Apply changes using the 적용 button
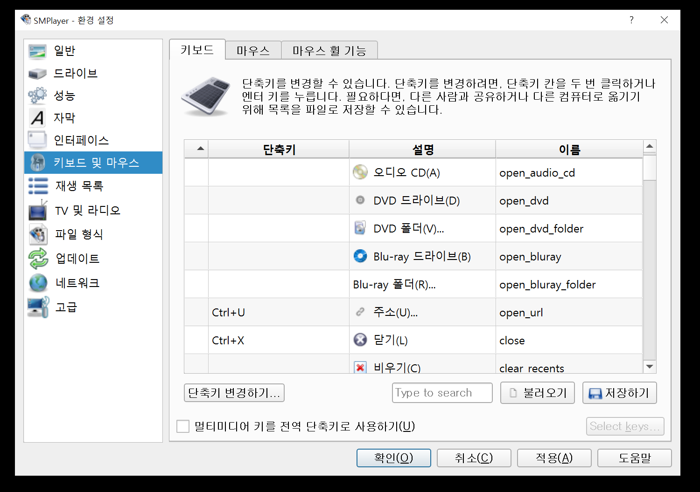This screenshot has height=492, width=700. click(x=554, y=458)
